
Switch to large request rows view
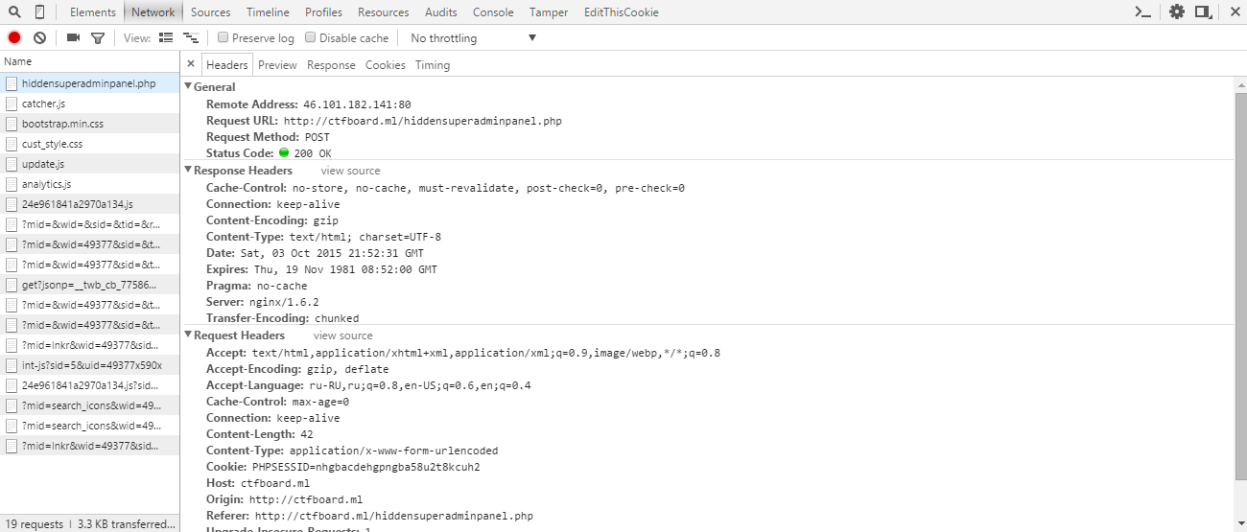(x=166, y=38)
